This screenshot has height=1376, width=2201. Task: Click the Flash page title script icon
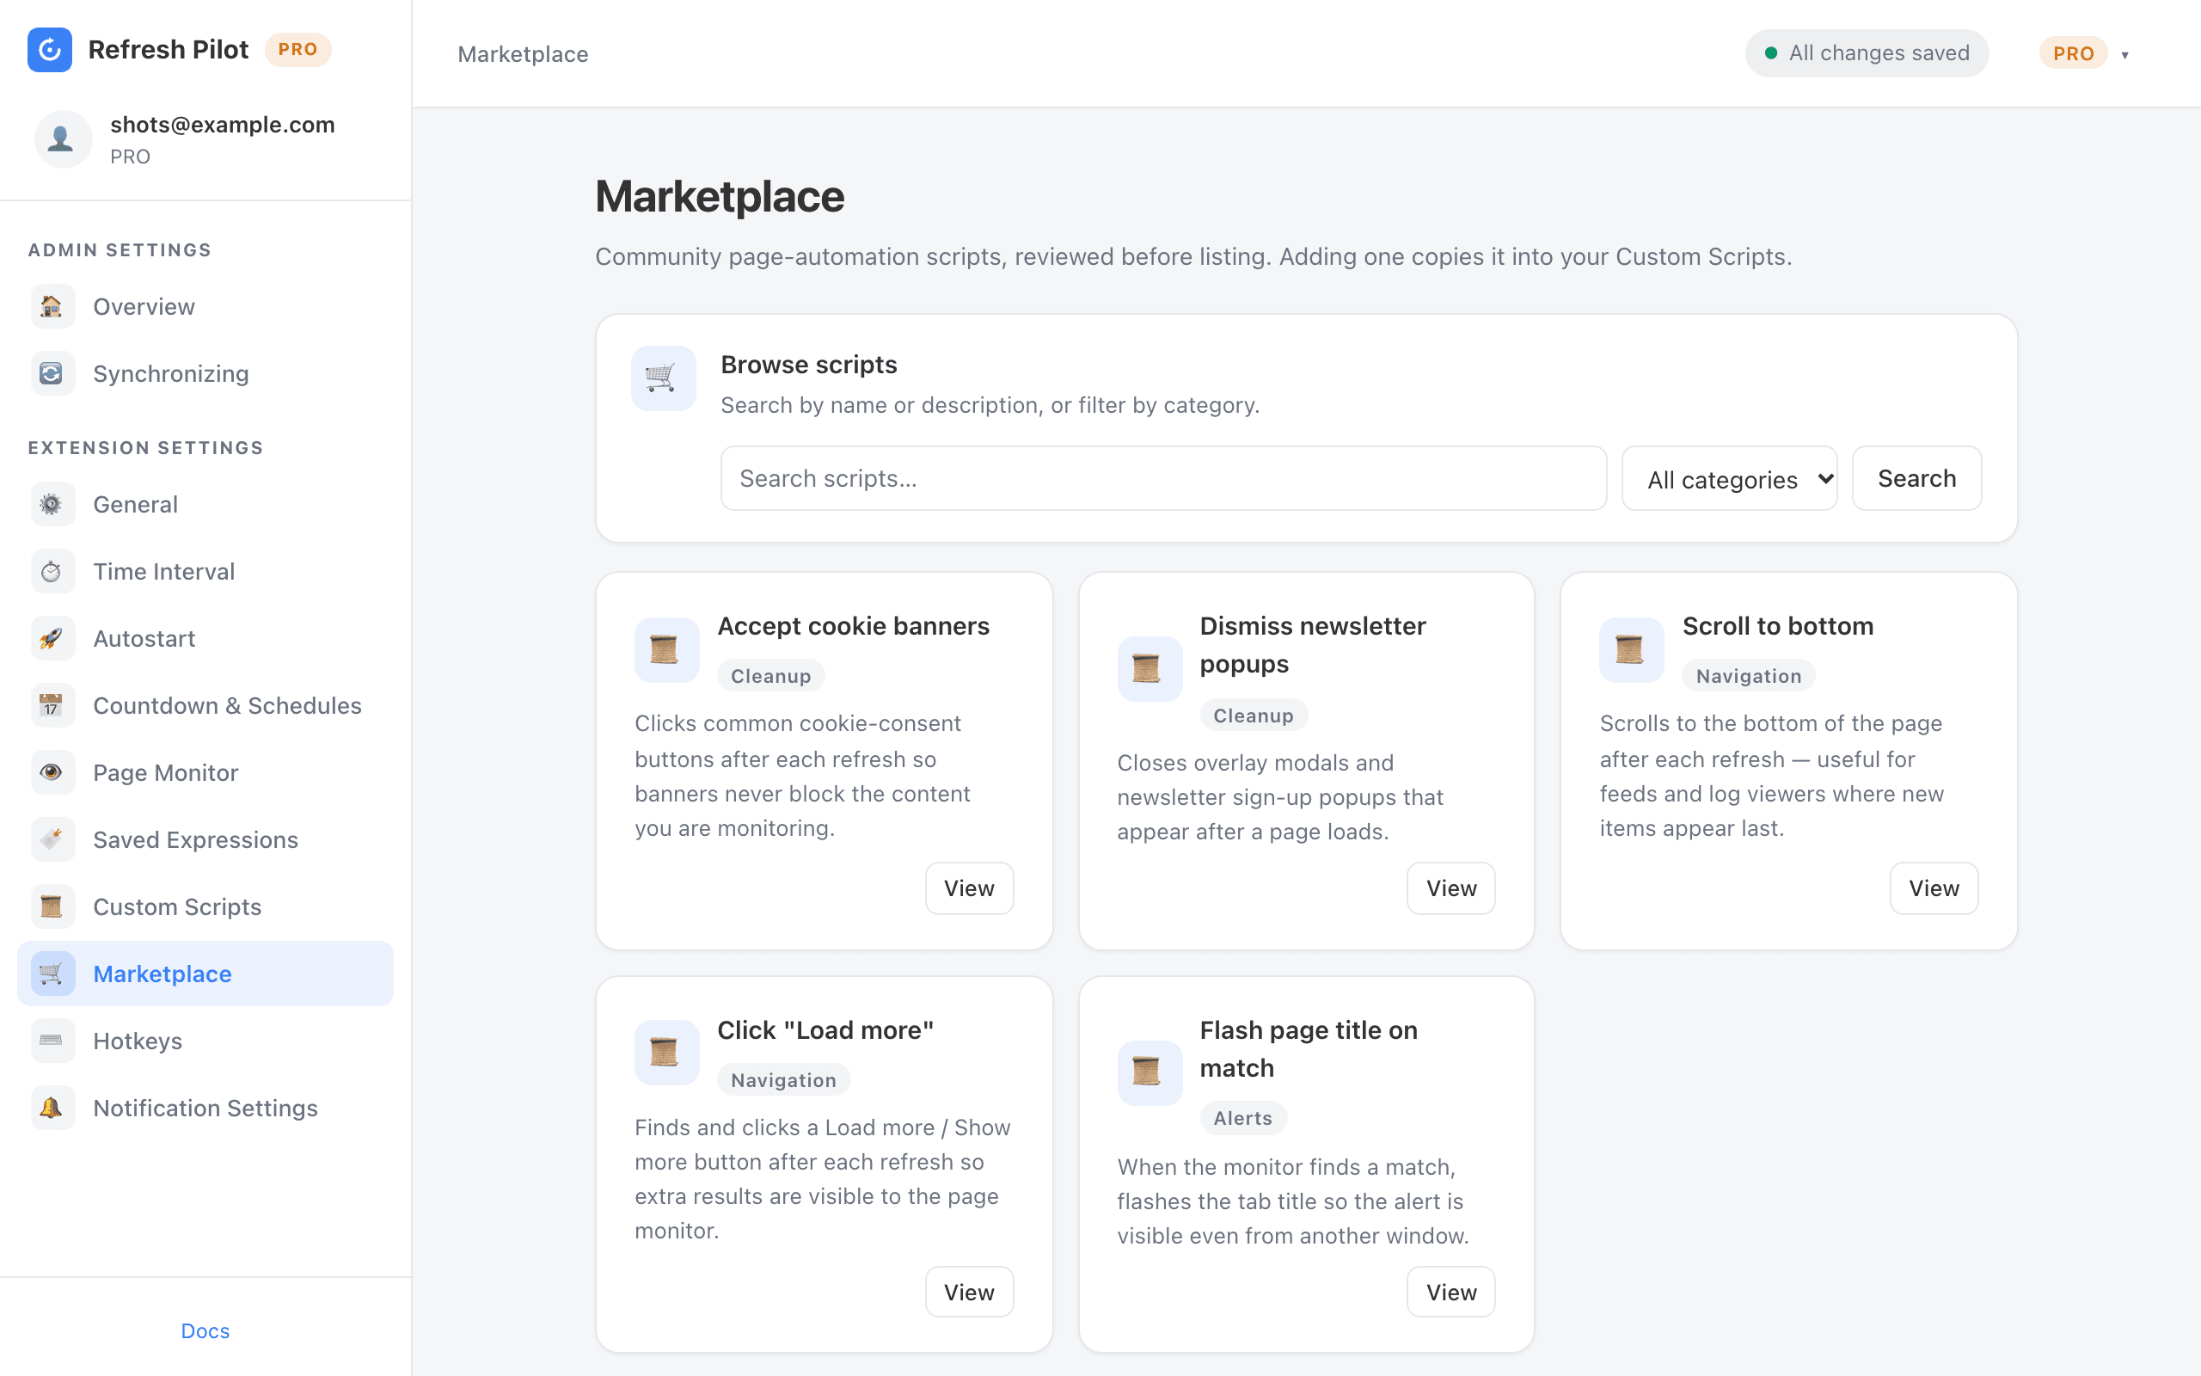1149,1073
